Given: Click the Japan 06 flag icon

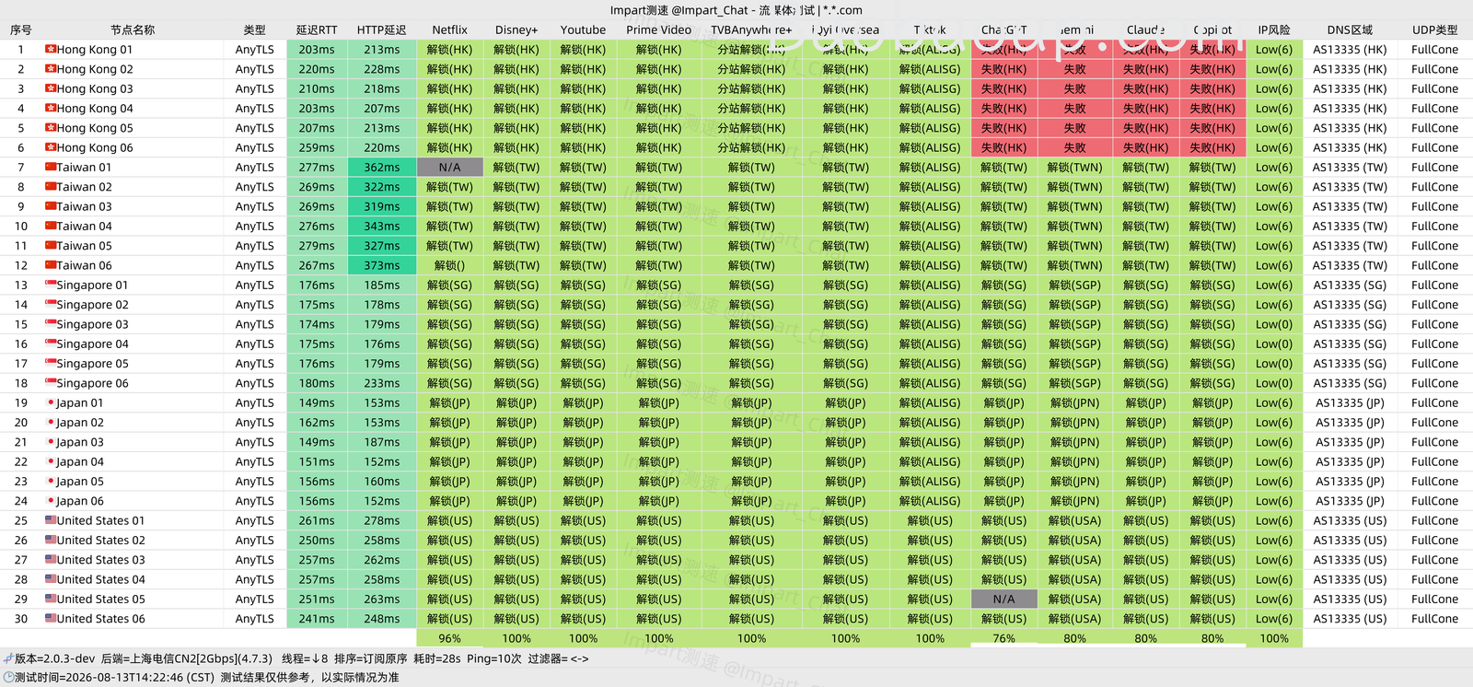Looking at the screenshot, I should pyautogui.click(x=51, y=501).
